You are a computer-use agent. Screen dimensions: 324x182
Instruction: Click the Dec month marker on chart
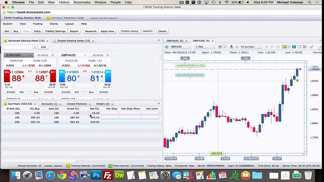[x=185, y=58]
